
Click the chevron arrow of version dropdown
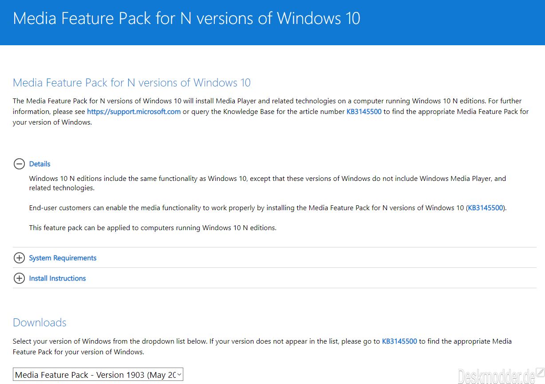point(179,375)
